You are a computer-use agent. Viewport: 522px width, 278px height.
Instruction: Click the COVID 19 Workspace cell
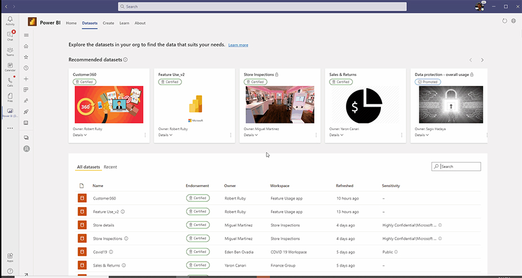(288, 252)
